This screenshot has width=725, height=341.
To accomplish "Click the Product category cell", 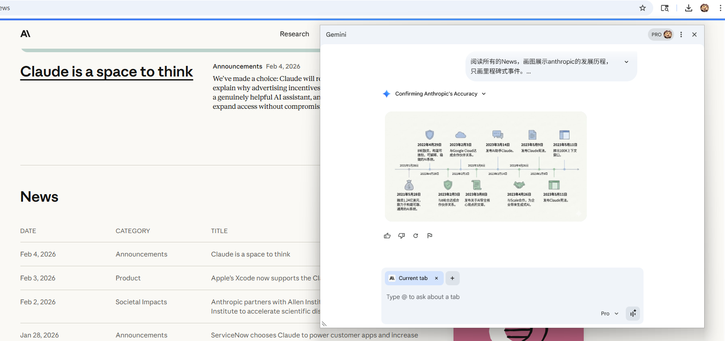I will pos(128,278).
